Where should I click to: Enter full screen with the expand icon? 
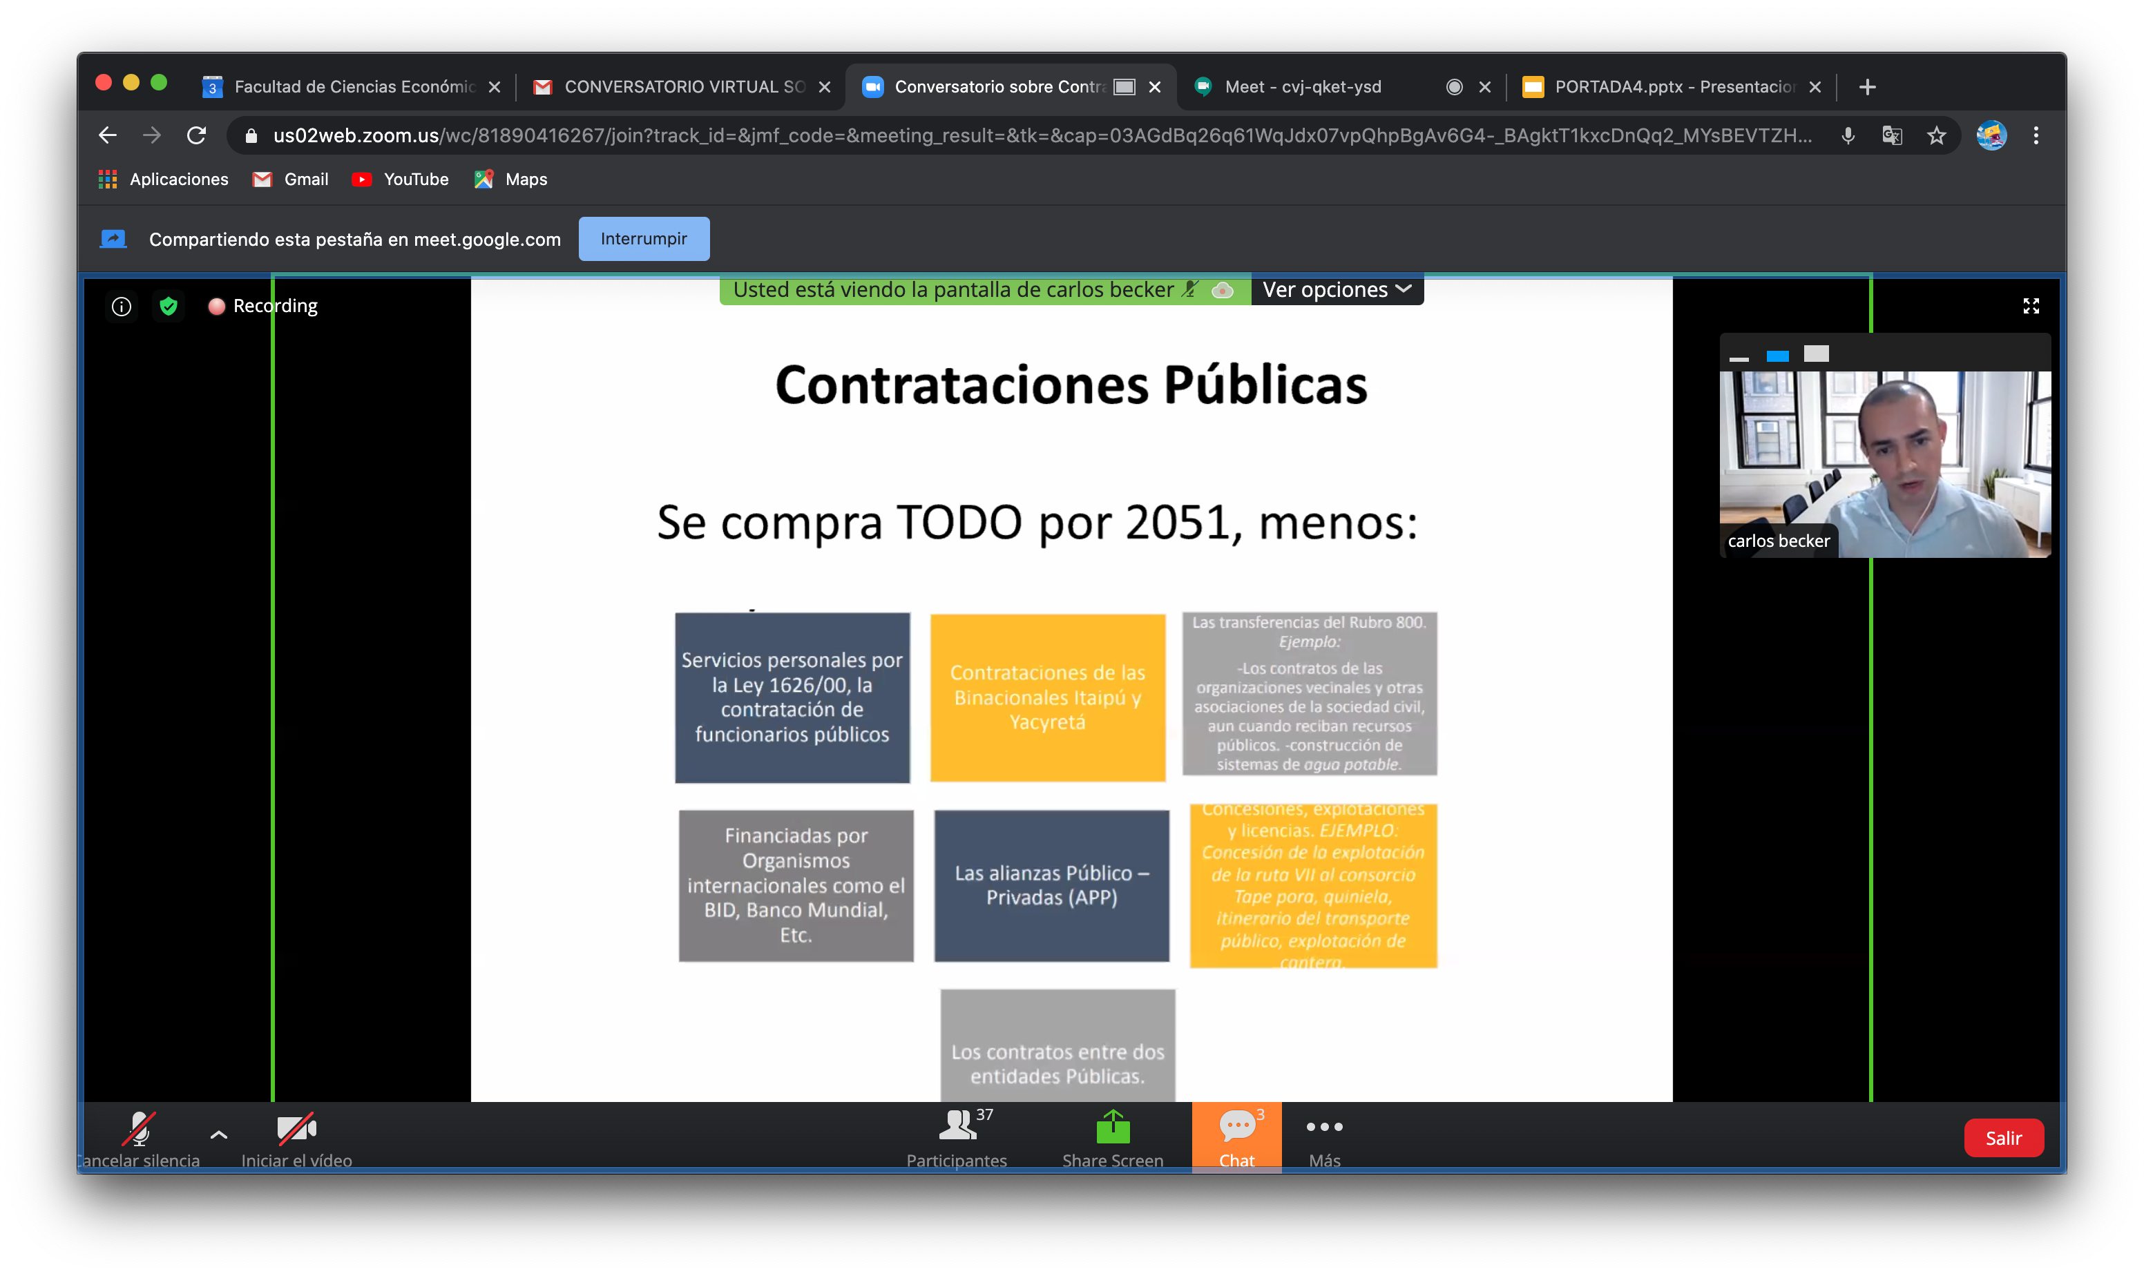(x=2031, y=306)
